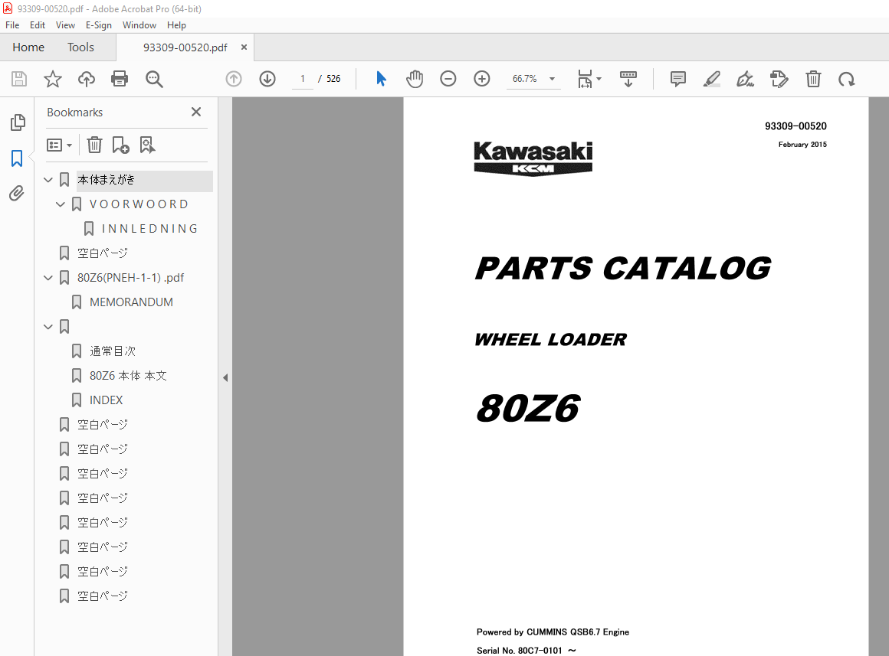Screen dimensions: 889x656
Task: Zoom in with the plus icon
Action: tap(482, 79)
